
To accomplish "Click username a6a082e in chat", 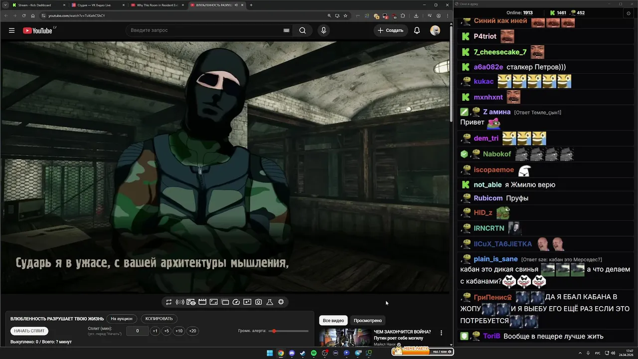I will coord(488,67).
